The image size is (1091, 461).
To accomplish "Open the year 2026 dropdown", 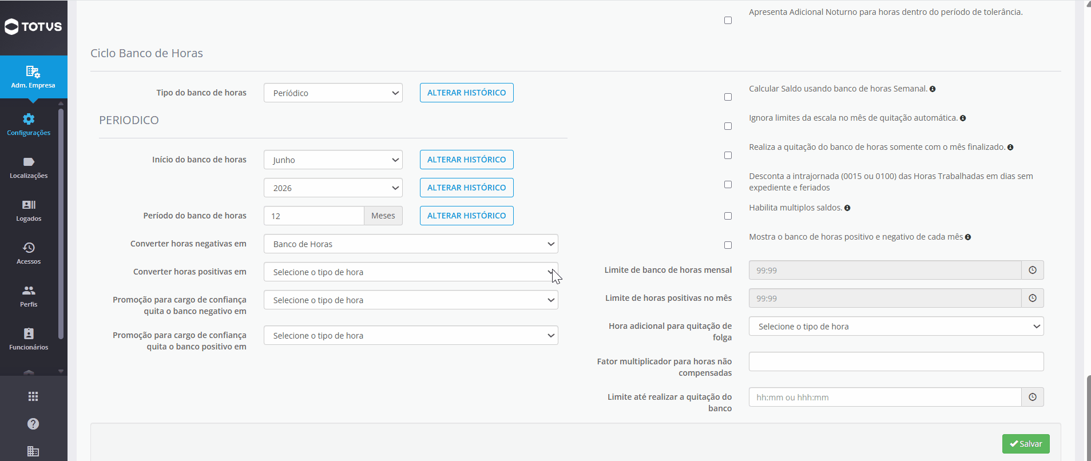I will tap(333, 188).
